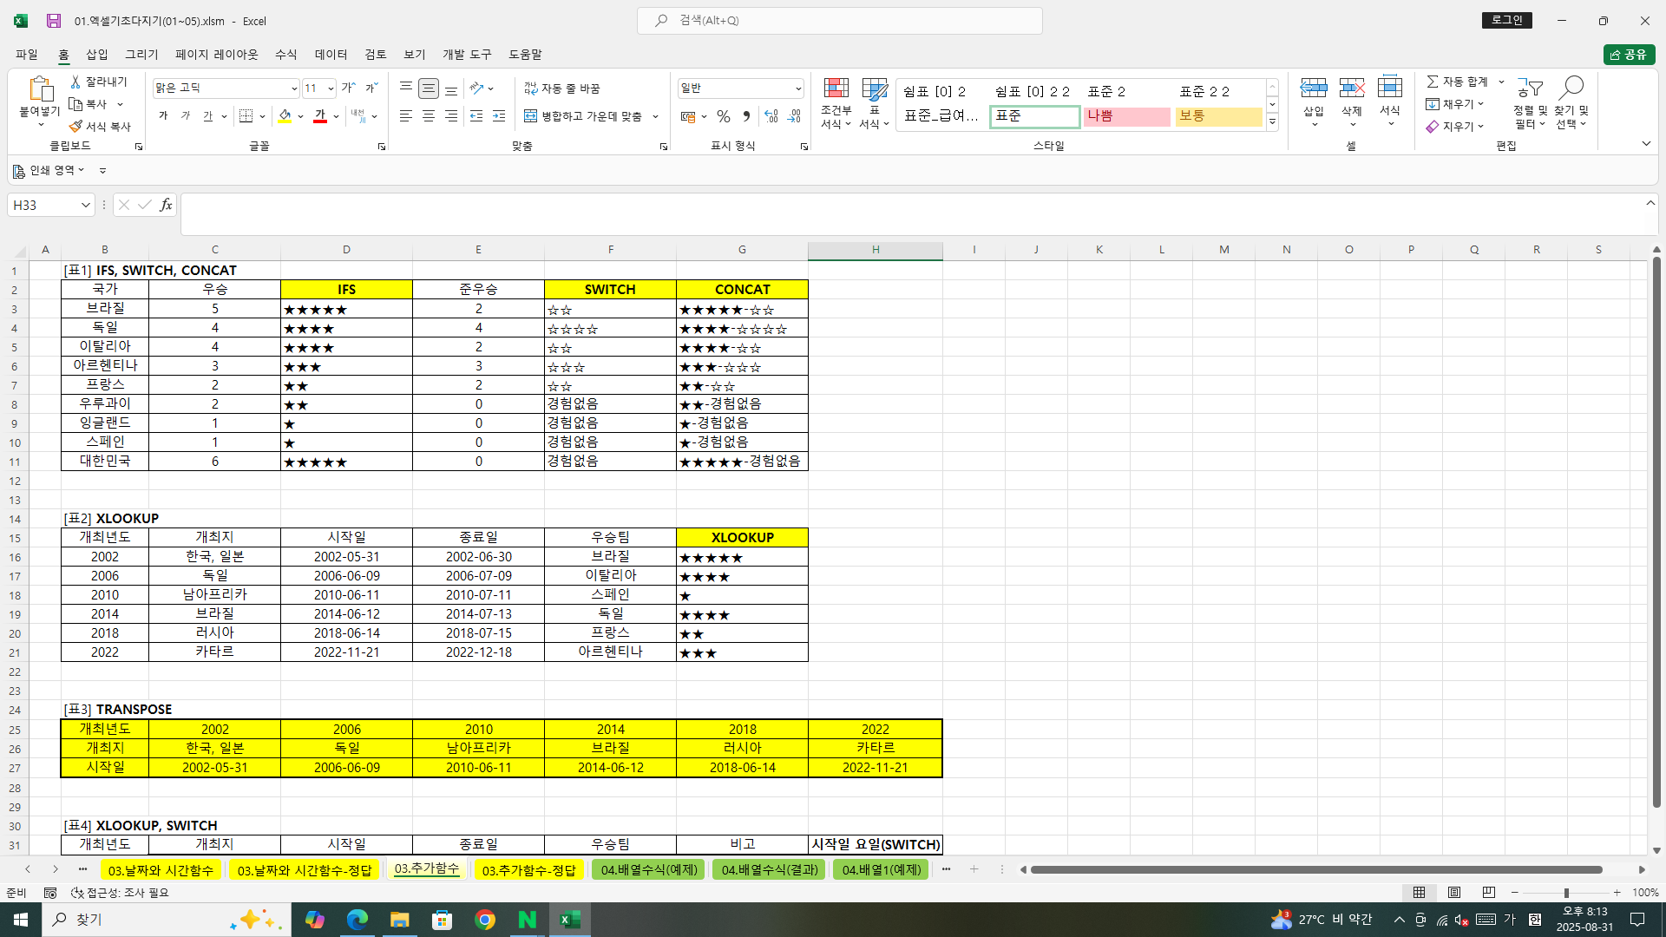Screen dimensions: 1666x937
Task: Toggle Wrap Text (자동 줄 바꿈)
Action: point(561,88)
